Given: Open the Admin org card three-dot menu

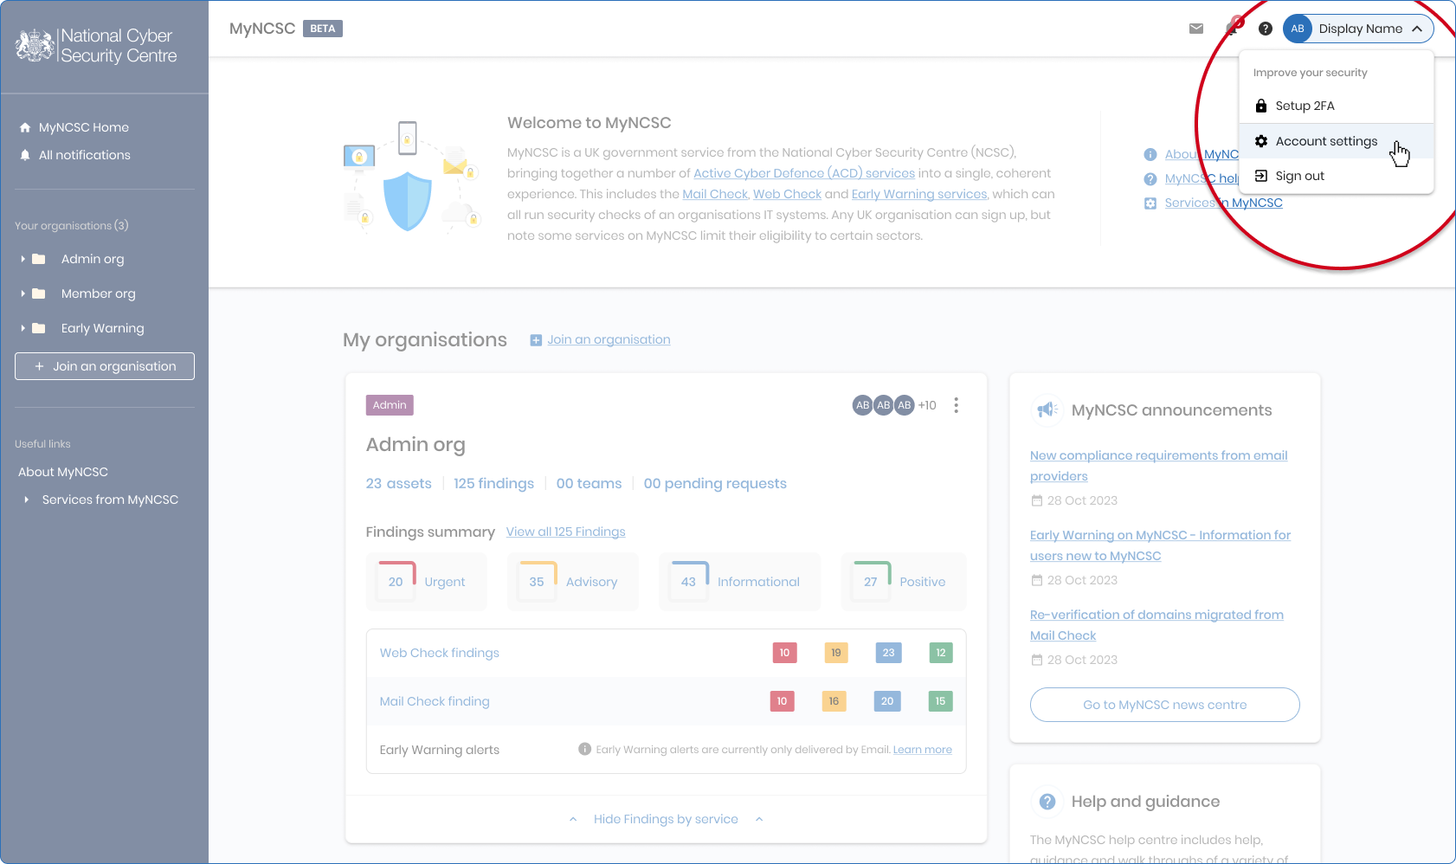Looking at the screenshot, I should pos(956,405).
